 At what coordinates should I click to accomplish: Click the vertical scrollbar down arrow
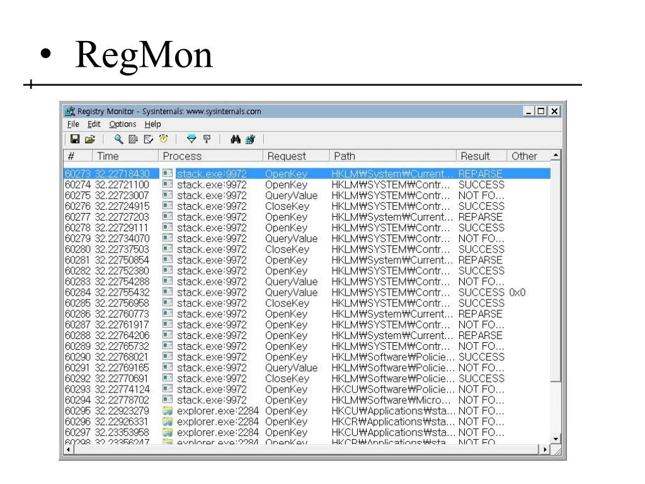pyautogui.click(x=556, y=439)
